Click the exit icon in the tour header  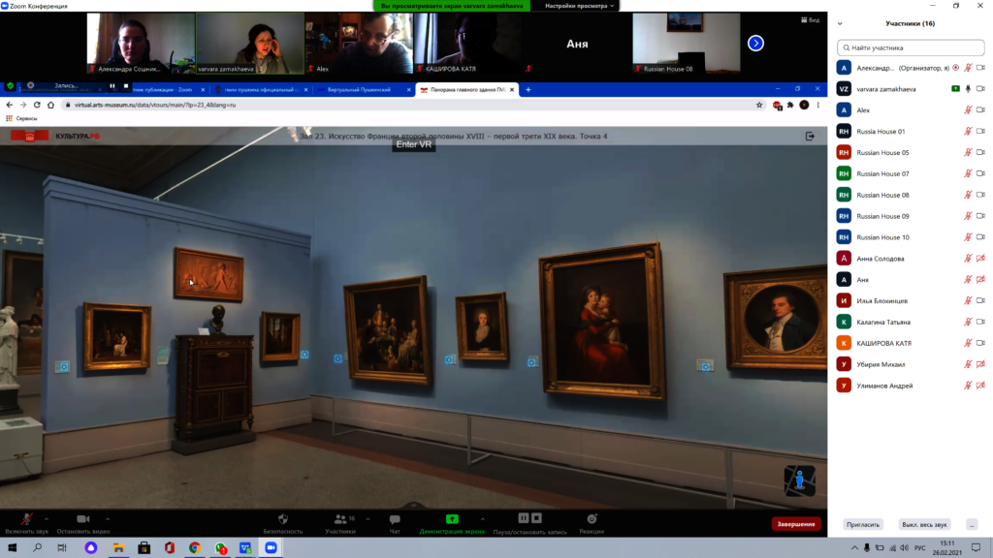[810, 136]
